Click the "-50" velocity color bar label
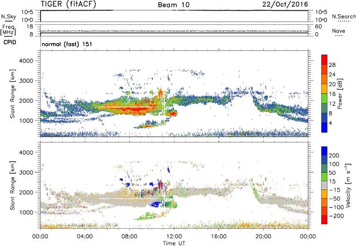Viewport: 356px width, 246px height. [x=335, y=198]
